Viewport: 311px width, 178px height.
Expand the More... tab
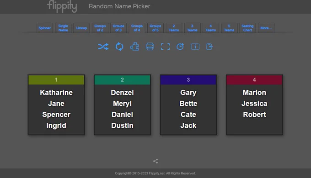pyautogui.click(x=266, y=28)
